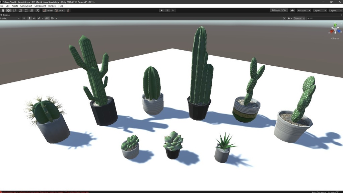Switch Local to Global handle rotation
343x193 pixels.
(59, 10)
